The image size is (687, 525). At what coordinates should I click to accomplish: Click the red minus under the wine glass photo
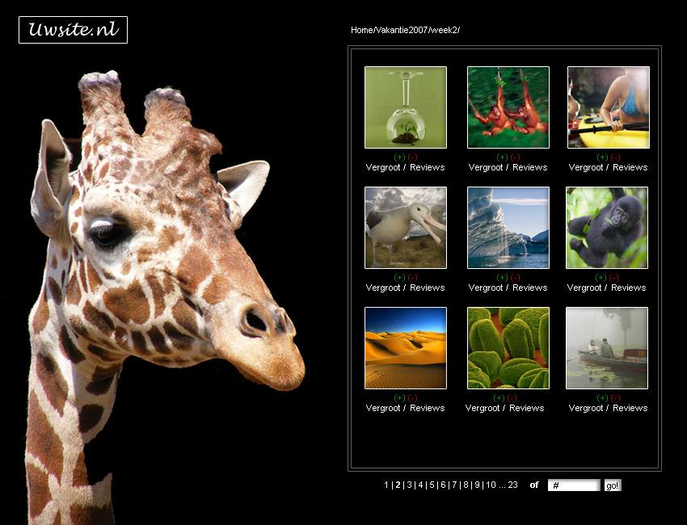(x=412, y=157)
